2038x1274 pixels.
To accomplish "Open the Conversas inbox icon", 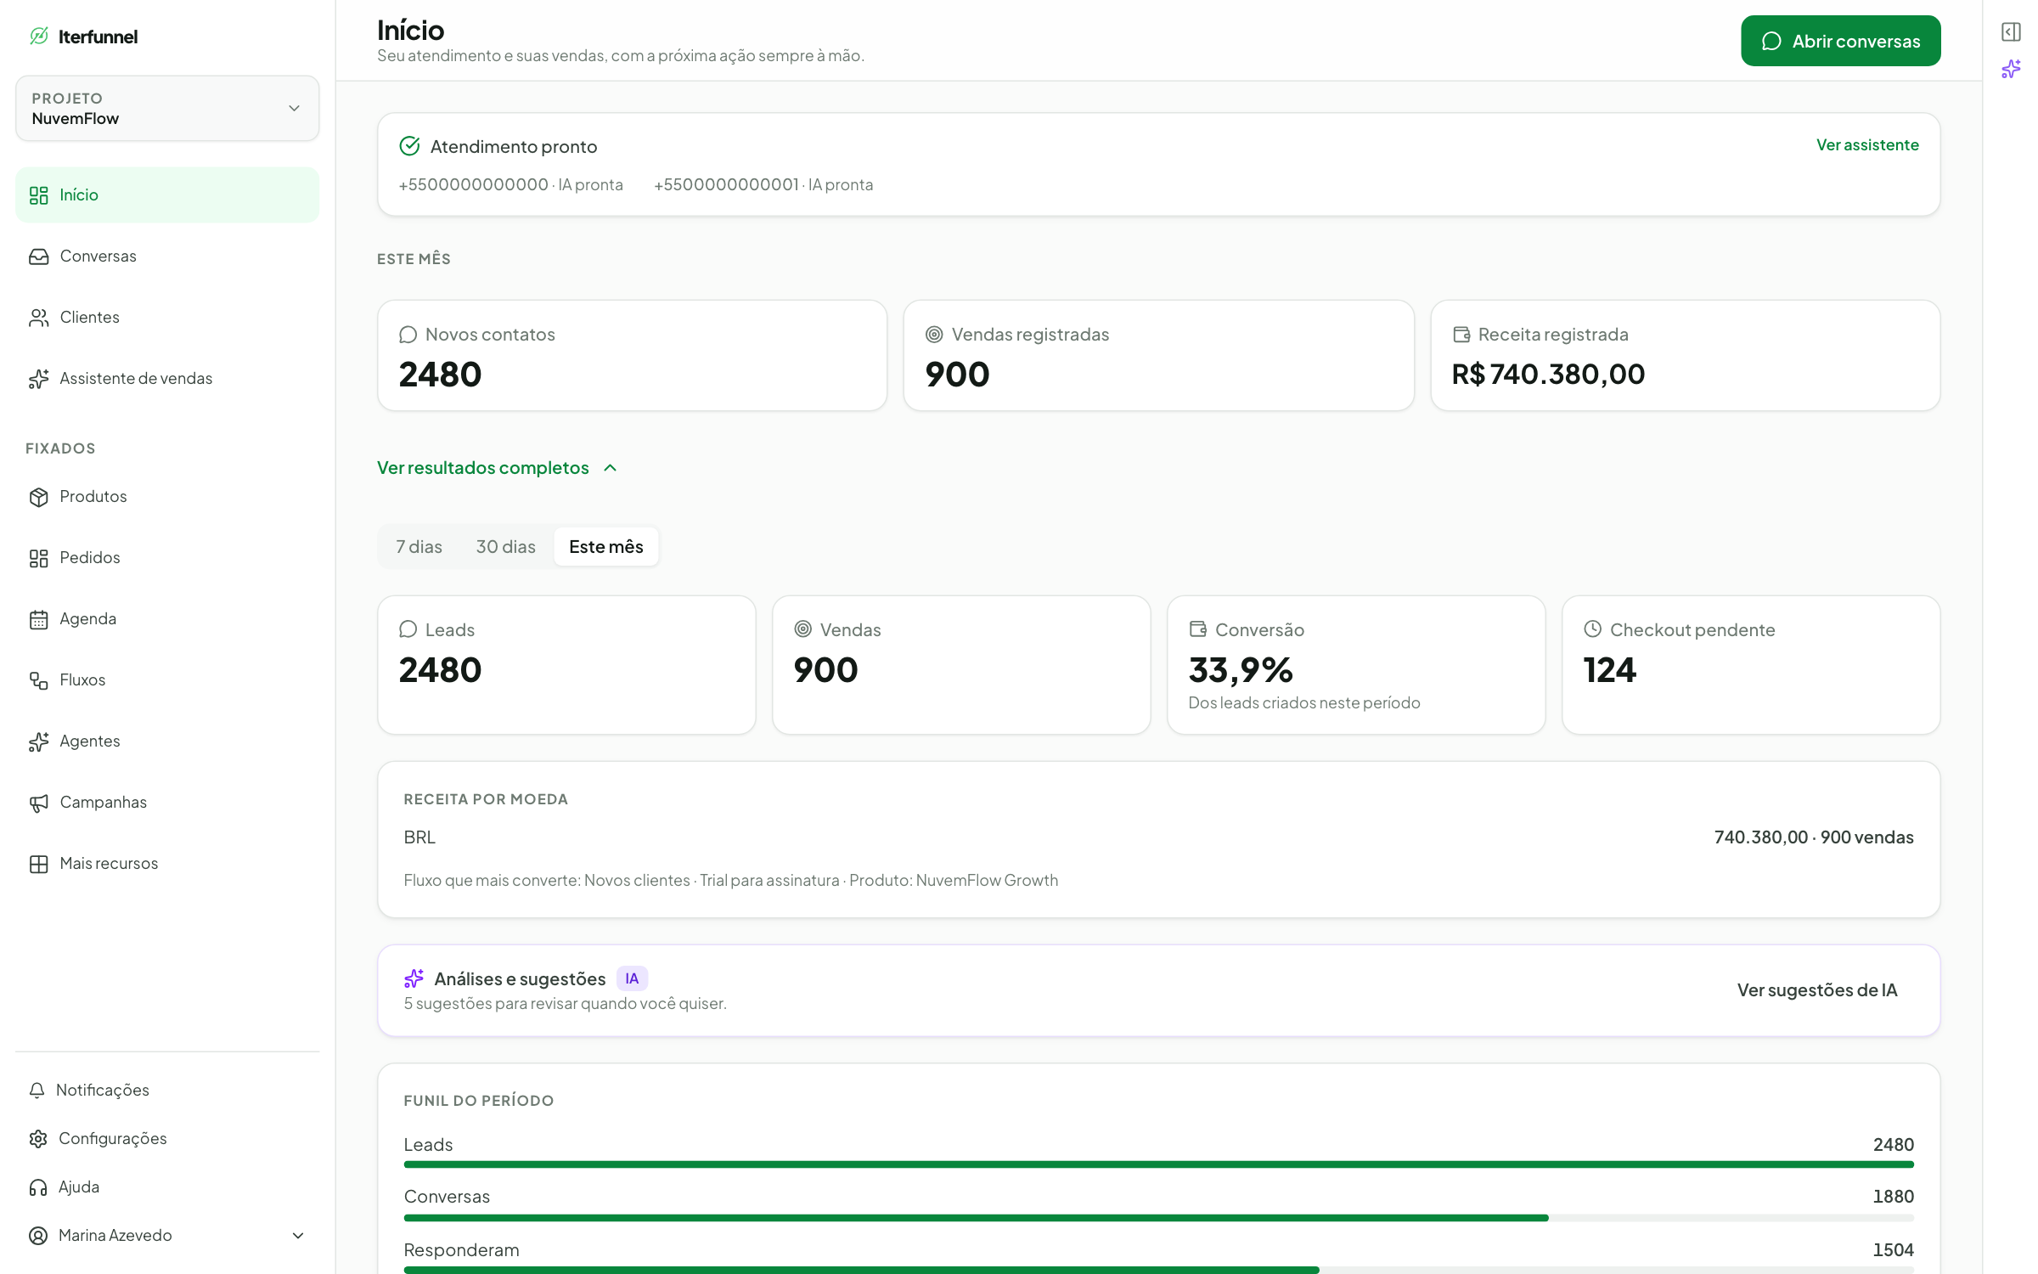I will click(38, 256).
